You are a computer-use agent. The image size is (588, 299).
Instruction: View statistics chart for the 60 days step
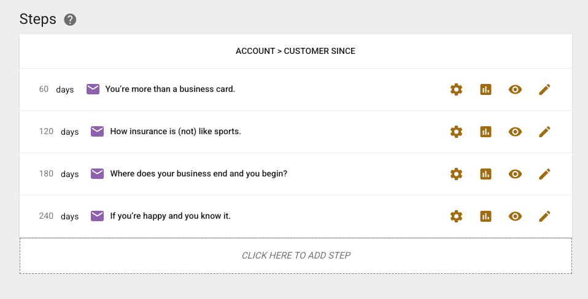[485, 89]
